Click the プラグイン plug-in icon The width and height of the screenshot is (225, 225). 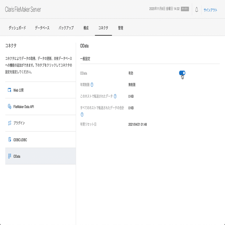pyautogui.click(x=9, y=123)
